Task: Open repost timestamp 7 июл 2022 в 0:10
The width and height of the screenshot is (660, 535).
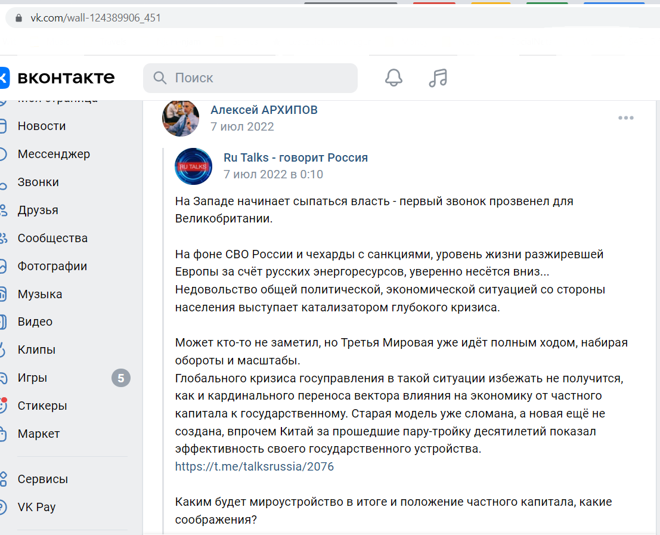Action: (x=273, y=174)
